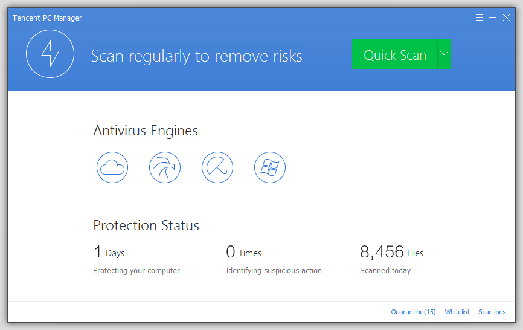Click the 1 Days protection stat

(x=109, y=253)
